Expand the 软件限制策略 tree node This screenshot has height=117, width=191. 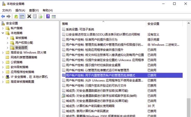point(3,67)
